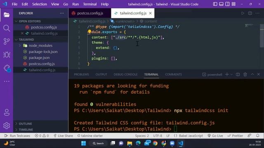The width and height of the screenshot is (264, 148).
Task: Open the Extensions view with update badge
Action: click(x=7, y=68)
